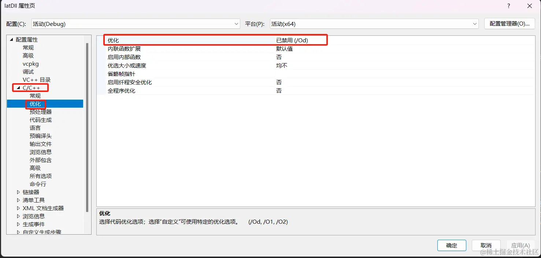Select the 语言 tree item

[35, 128]
